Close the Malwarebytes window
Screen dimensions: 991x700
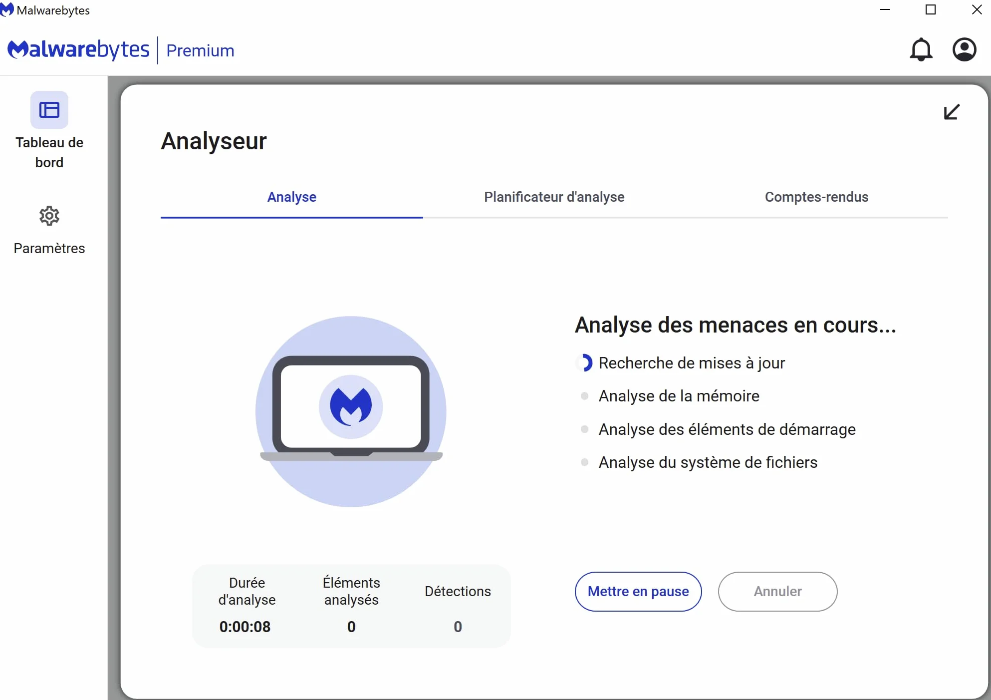coord(977,10)
